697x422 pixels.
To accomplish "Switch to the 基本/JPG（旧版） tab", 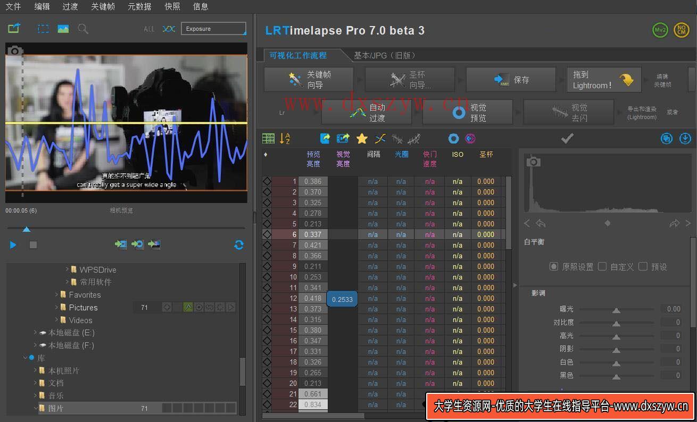I will tap(385, 55).
